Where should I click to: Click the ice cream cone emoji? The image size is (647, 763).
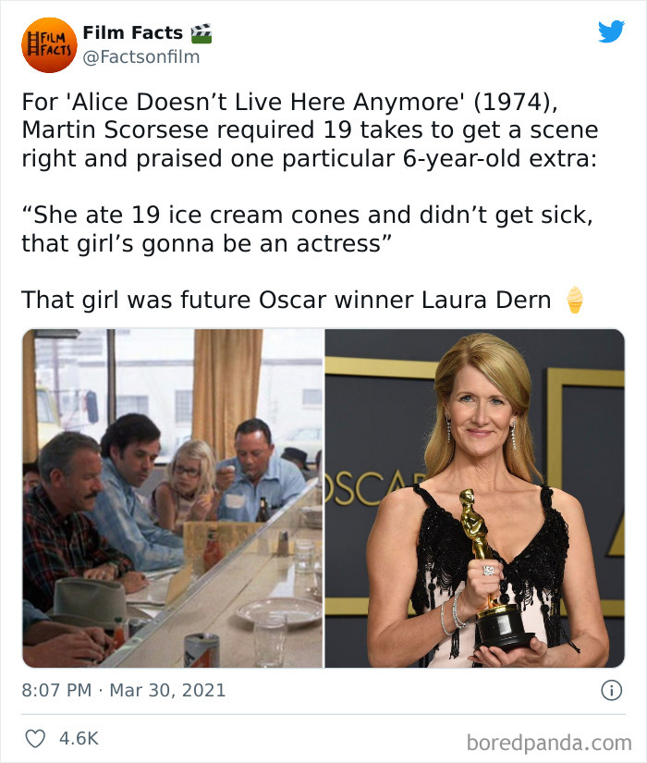pos(574,300)
